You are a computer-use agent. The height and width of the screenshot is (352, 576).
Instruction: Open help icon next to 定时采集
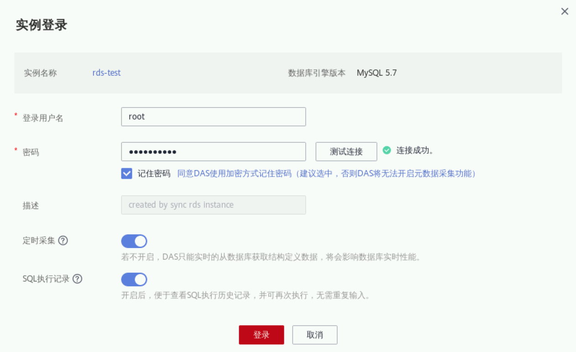point(63,240)
